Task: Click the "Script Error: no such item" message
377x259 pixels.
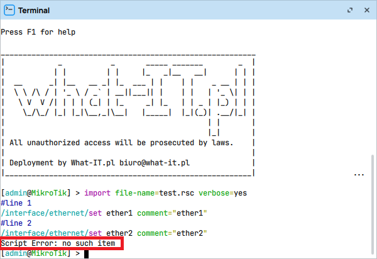Action: [x=61, y=243]
